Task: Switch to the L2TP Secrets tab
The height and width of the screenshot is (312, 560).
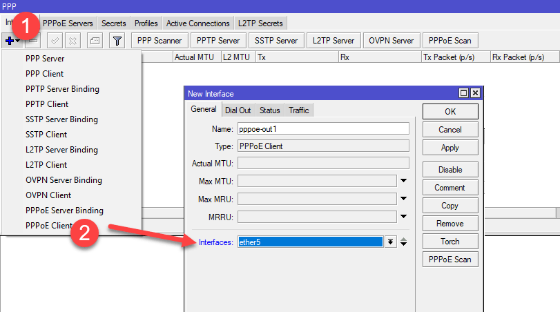Action: pyautogui.click(x=260, y=23)
